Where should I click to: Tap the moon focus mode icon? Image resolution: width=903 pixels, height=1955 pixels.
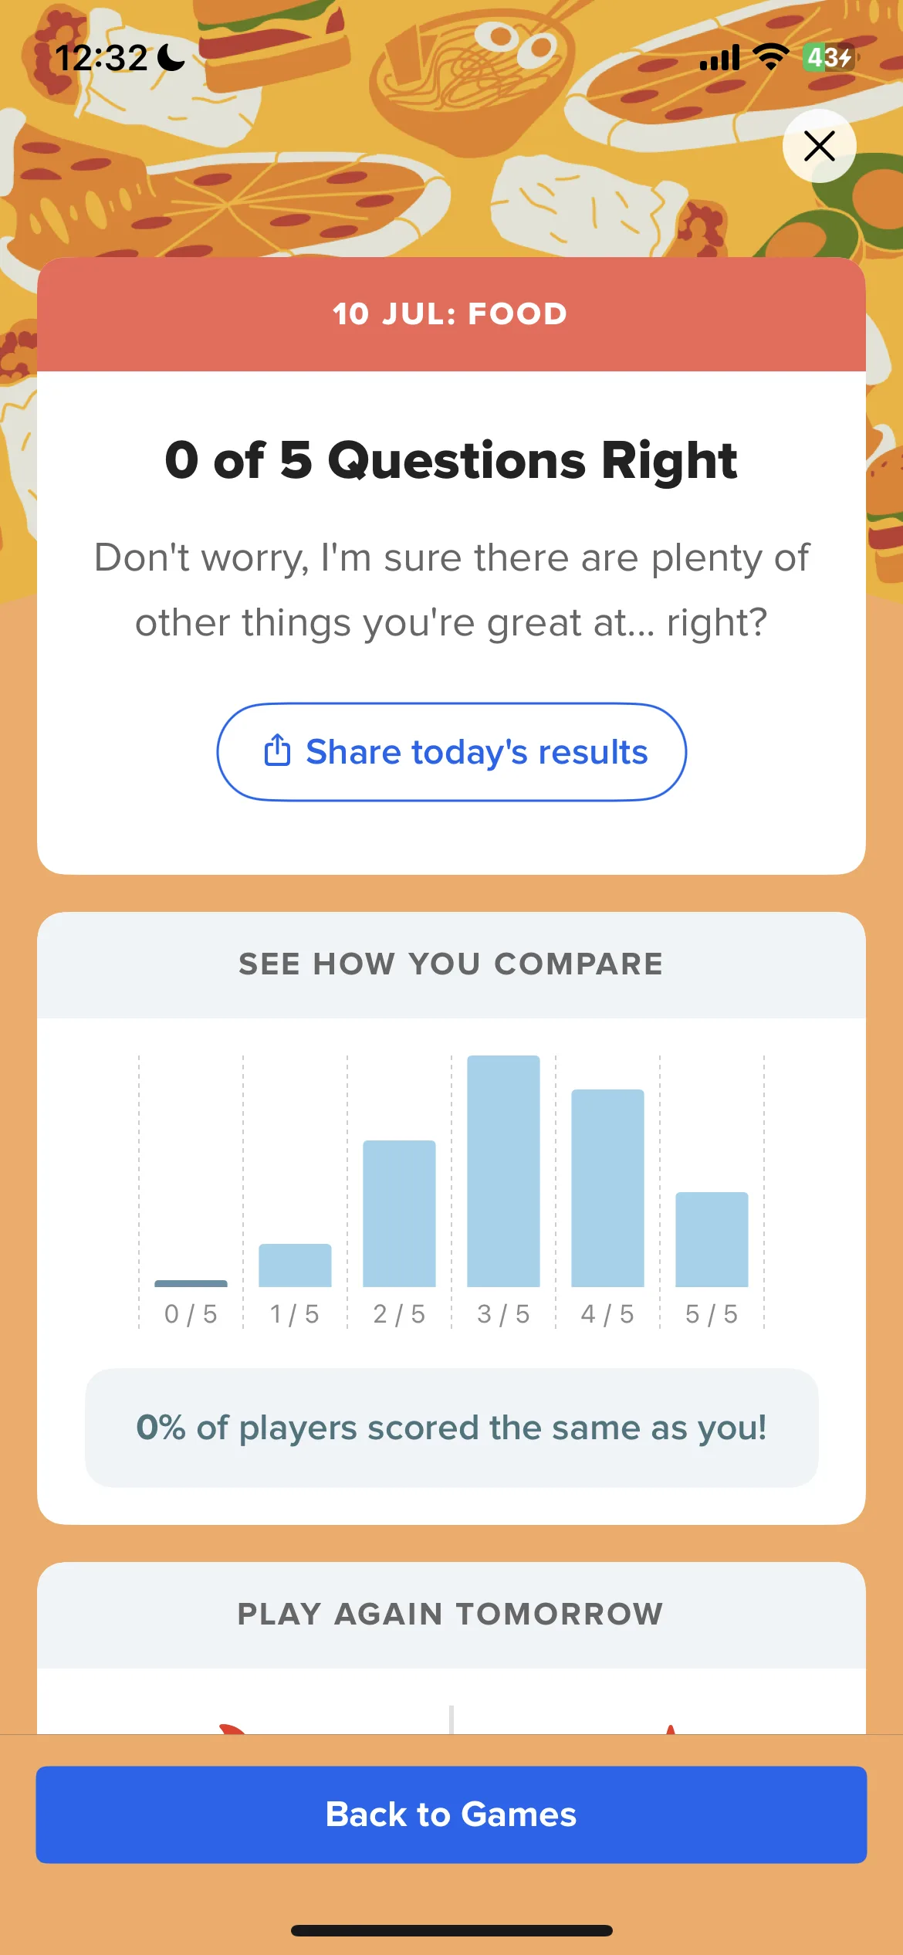(x=171, y=57)
